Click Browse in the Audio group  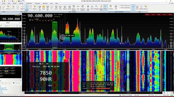[8, 7]
